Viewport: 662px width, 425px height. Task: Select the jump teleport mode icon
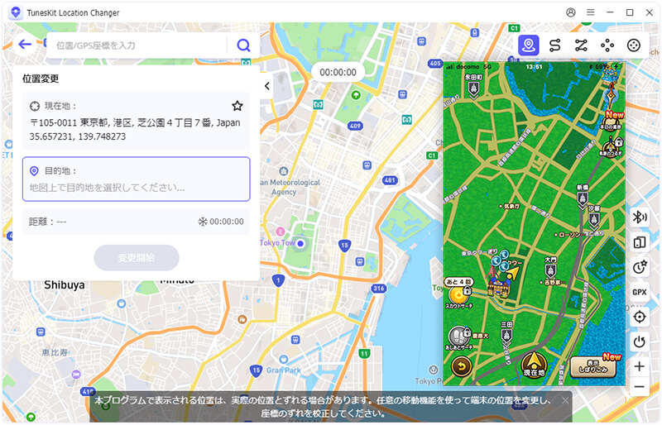[607, 45]
